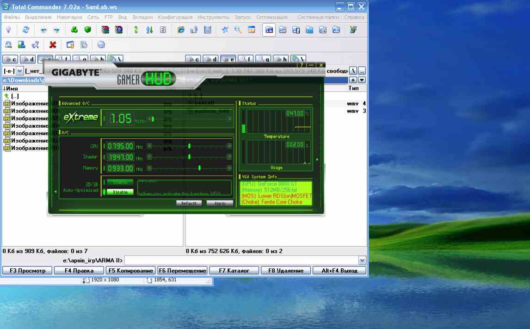This screenshot has width=530, height=329.
Task: Click the blue-green windows icon in second toolbar row
Action: 22,44
